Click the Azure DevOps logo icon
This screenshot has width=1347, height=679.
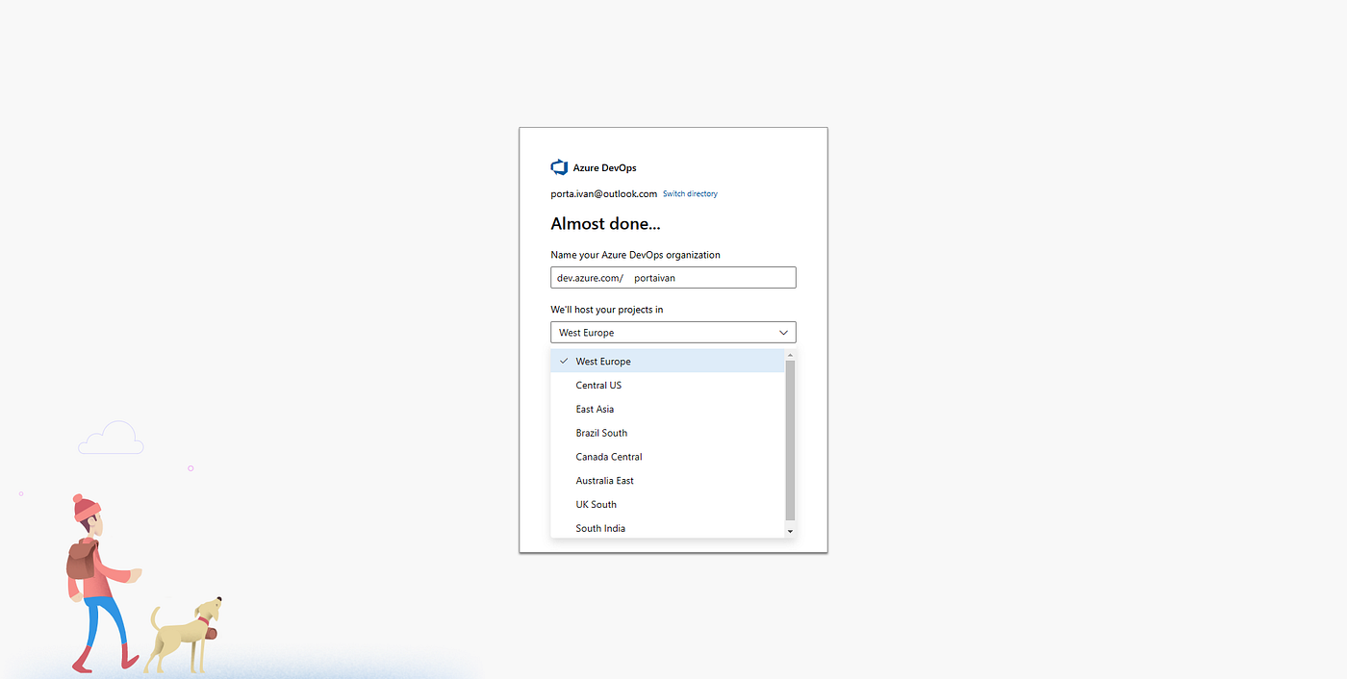559,166
